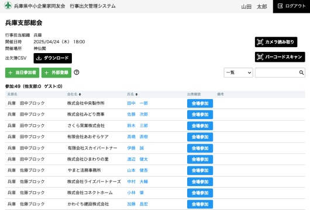Image resolution: width=310 pixels, height=210 pixels.
Task: Open 高橋 直樹 attendee link
Action: tap(137, 136)
